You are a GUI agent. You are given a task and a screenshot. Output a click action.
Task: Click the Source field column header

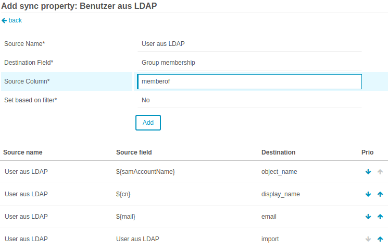click(x=134, y=152)
